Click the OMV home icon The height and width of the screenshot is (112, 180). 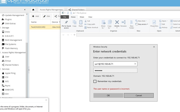click(33, 10)
